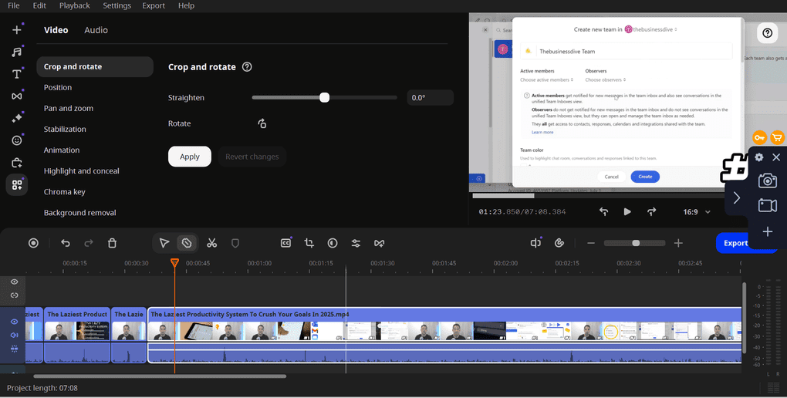This screenshot has width=787, height=398.
Task: Play the preview video
Action: pyautogui.click(x=627, y=212)
